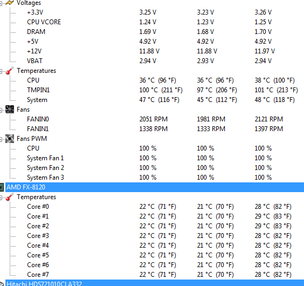Click the 101 °C (213 °F) TMPIN1 max value
The width and height of the screenshot is (304, 286).
277,90
